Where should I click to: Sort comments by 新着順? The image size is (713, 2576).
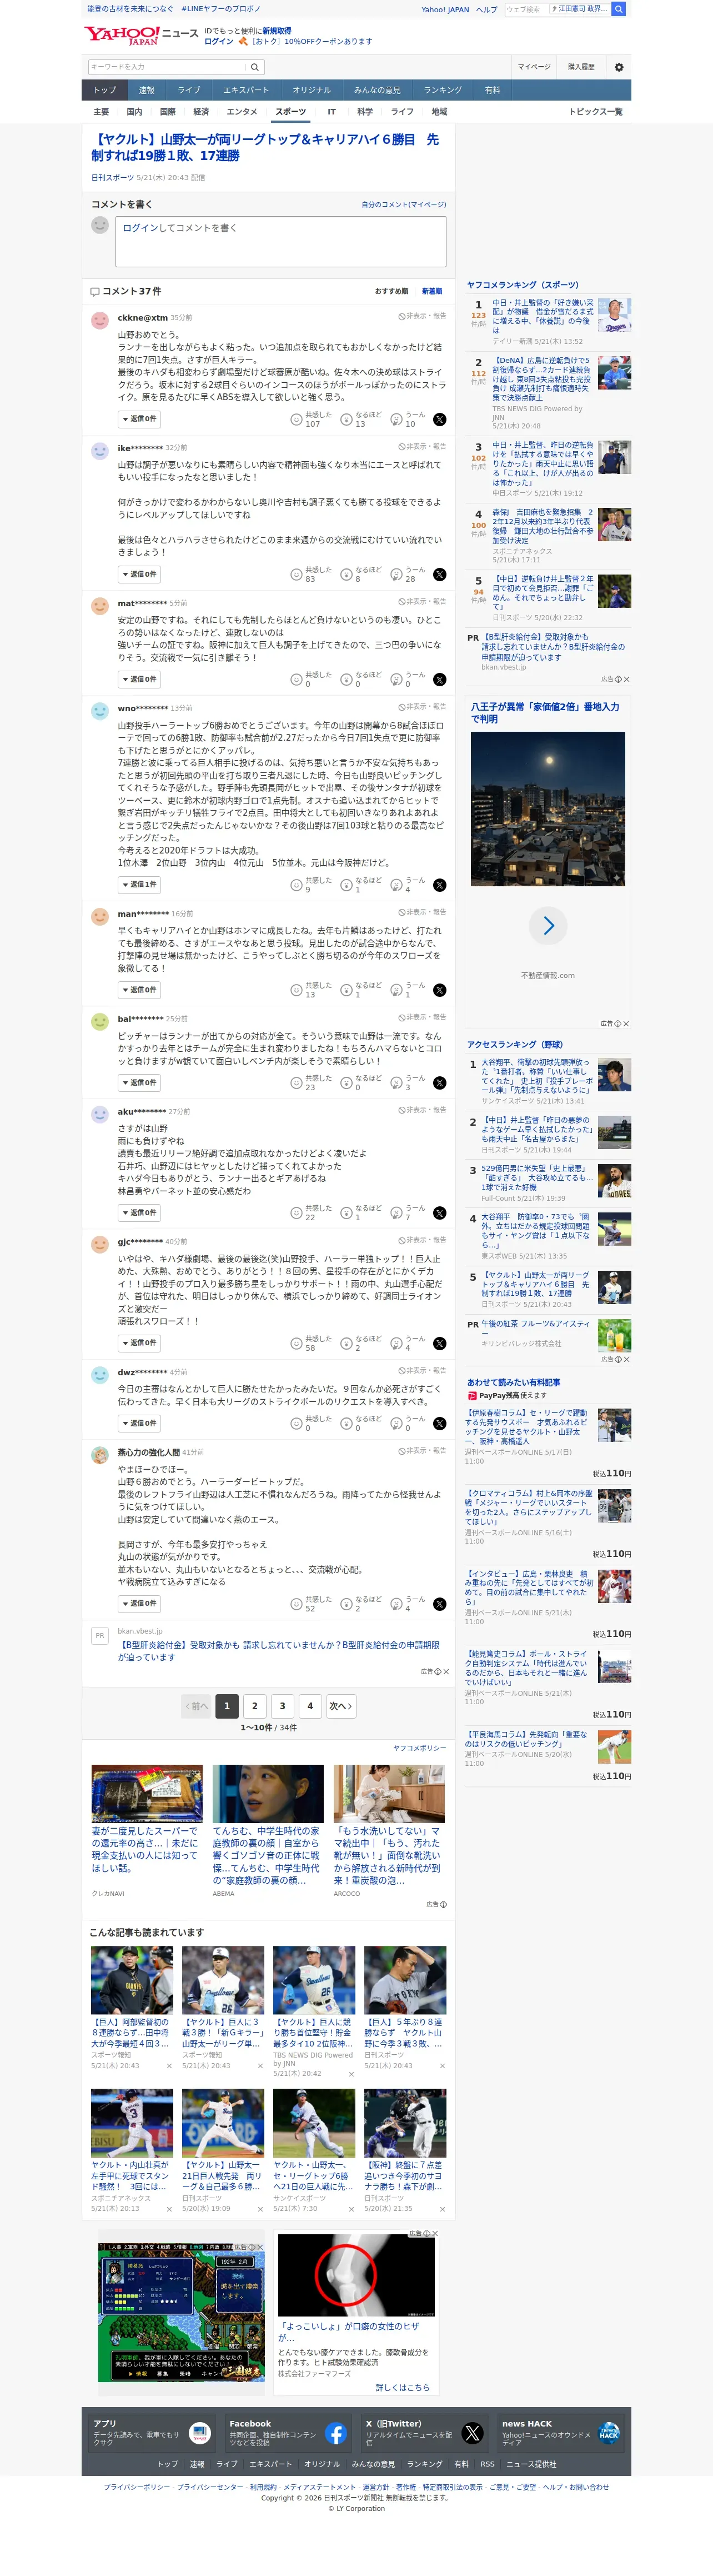click(432, 291)
